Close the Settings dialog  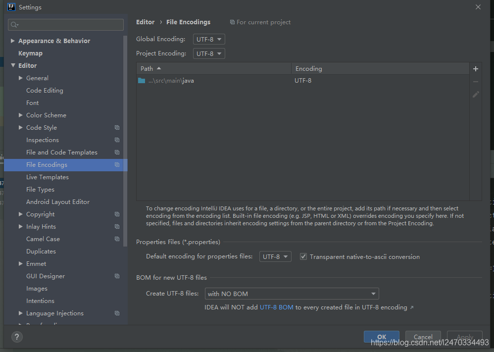(478, 7)
